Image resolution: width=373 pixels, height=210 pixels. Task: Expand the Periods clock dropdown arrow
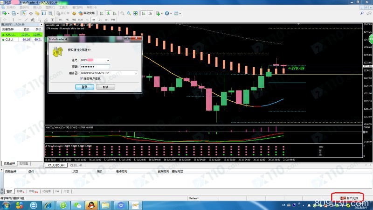171,14
